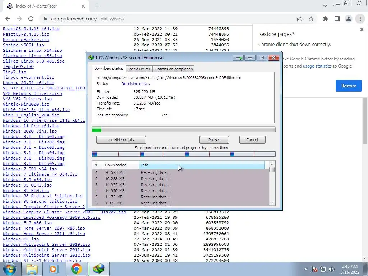Viewport: 368px width, 276px height.
Task: Click the Internet Download Manager taskbar icon
Action: (x=98, y=269)
